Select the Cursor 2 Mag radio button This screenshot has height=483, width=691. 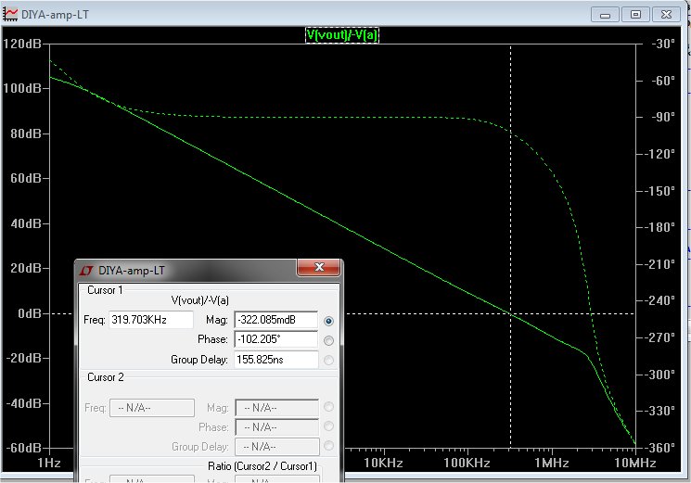(328, 407)
